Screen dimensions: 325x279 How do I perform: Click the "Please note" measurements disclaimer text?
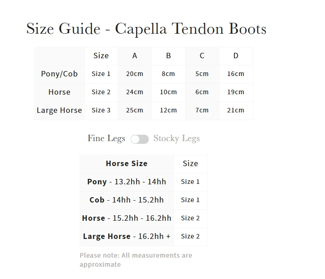pos(136,260)
